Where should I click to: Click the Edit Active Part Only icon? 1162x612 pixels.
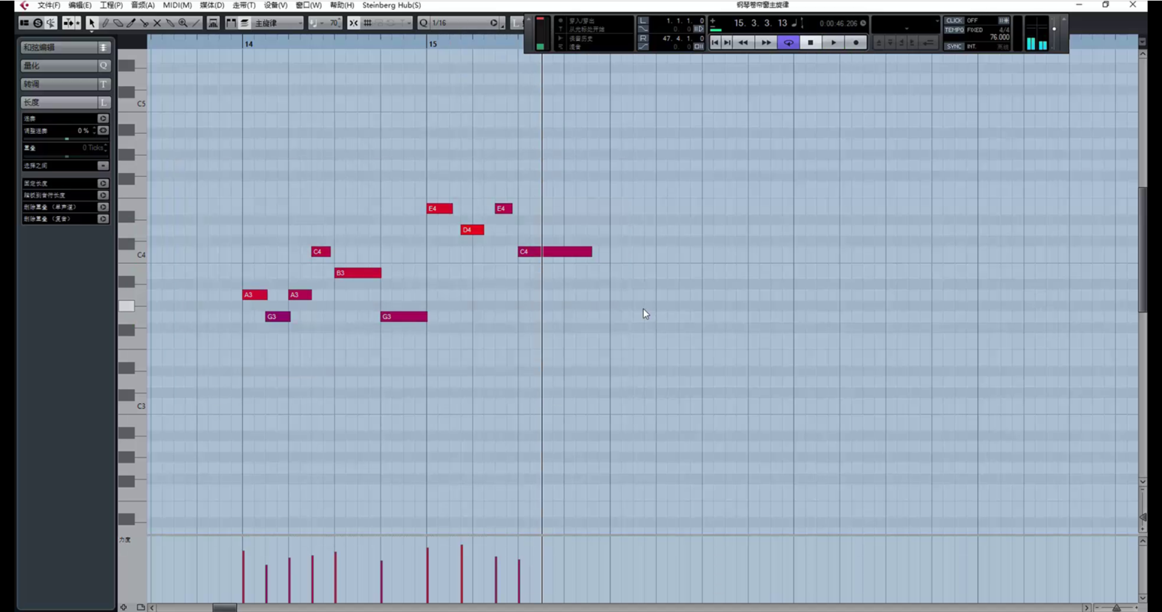(x=244, y=23)
